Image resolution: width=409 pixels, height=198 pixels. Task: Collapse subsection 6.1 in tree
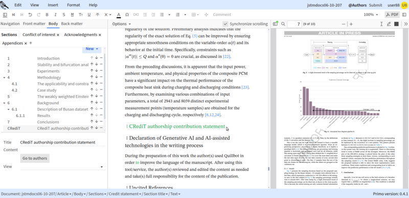coord(8,109)
